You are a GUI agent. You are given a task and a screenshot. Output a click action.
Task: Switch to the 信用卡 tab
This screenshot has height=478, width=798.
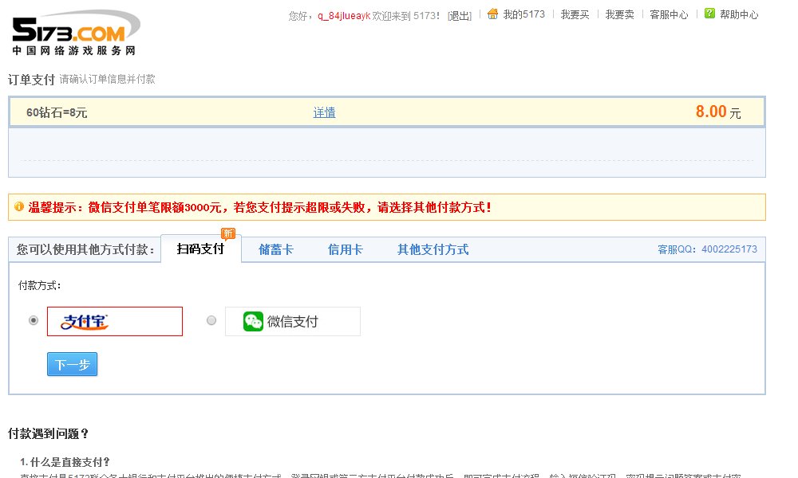[346, 250]
